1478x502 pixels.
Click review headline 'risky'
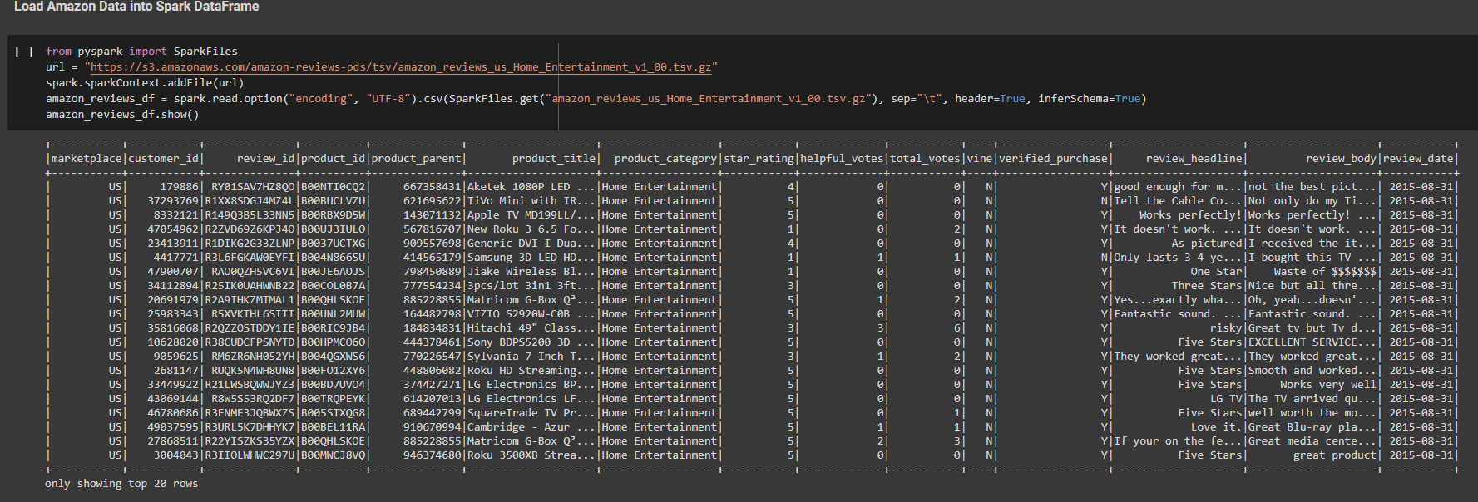tap(1226, 328)
